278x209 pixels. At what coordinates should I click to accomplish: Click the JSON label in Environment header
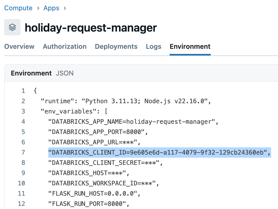(65, 73)
